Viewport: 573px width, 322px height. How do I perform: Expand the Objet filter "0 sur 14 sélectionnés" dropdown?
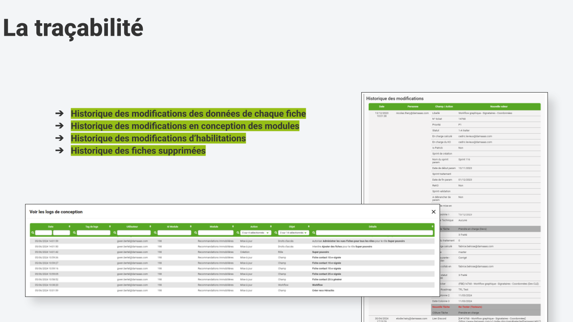point(293,233)
